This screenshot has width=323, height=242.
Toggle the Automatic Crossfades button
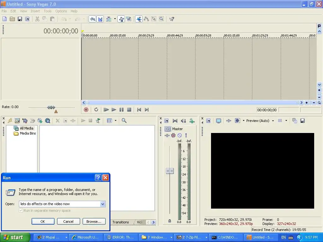click(x=100, y=19)
